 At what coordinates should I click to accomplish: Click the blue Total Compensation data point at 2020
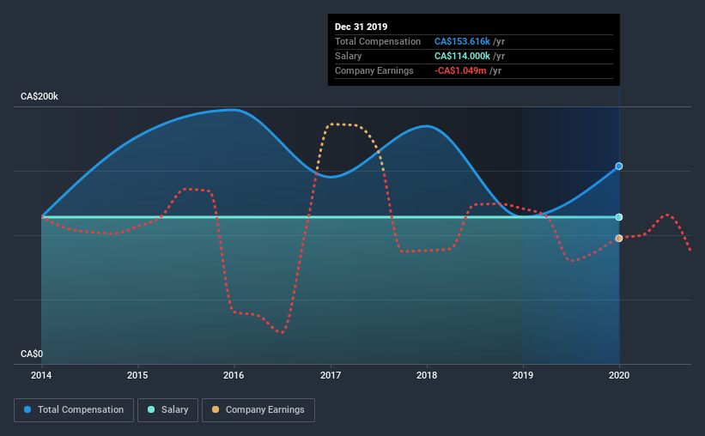tap(618, 167)
